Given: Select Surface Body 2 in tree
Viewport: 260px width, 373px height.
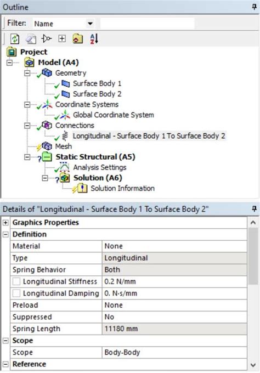Looking at the screenshot, I should pyautogui.click(x=97, y=94).
